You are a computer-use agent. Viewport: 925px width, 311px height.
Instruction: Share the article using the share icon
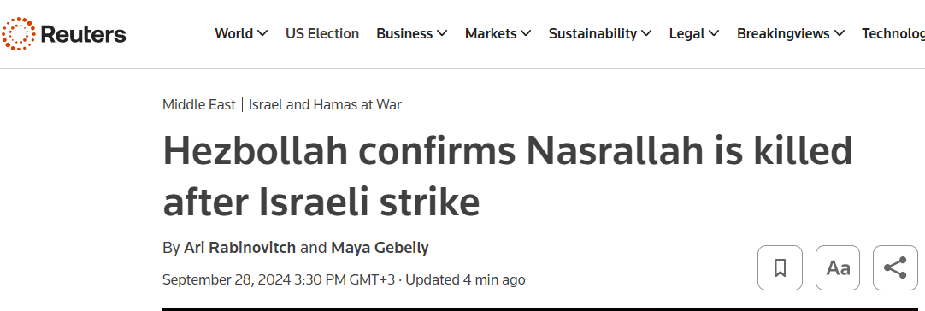(x=895, y=268)
